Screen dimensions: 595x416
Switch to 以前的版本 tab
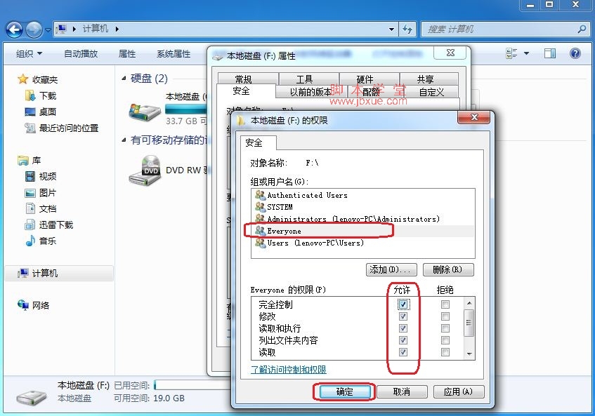pyautogui.click(x=310, y=92)
